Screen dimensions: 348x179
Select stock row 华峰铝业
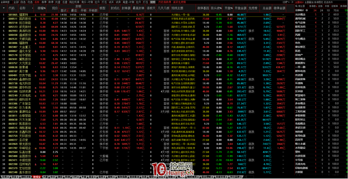click(143, 148)
